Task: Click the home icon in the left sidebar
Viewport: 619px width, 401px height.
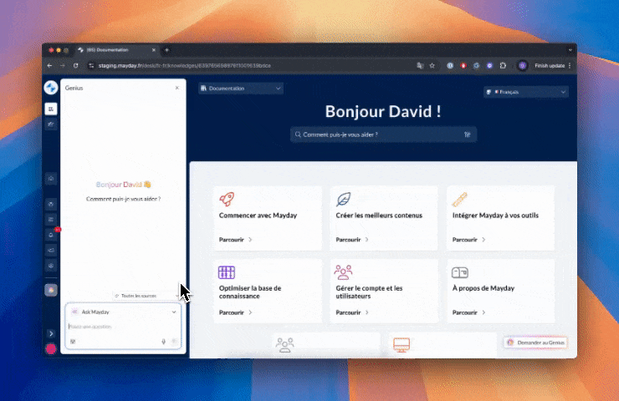Action: click(51, 178)
